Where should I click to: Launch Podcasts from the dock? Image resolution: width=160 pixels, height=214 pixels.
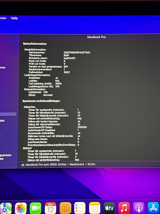pos(139,208)
